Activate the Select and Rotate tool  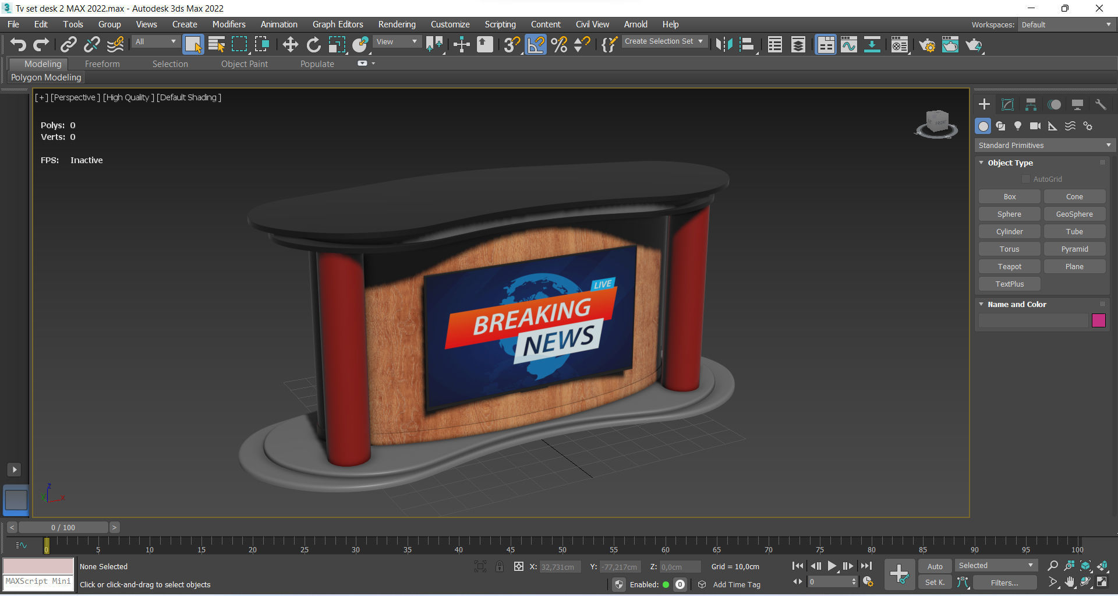click(313, 45)
